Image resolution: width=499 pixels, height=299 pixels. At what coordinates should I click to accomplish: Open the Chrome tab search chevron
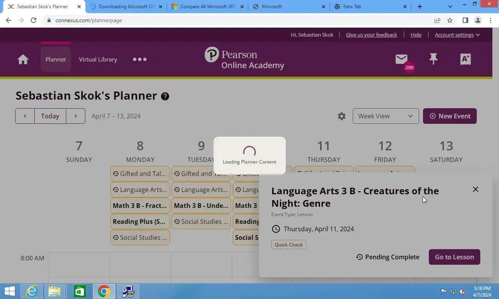450,7
